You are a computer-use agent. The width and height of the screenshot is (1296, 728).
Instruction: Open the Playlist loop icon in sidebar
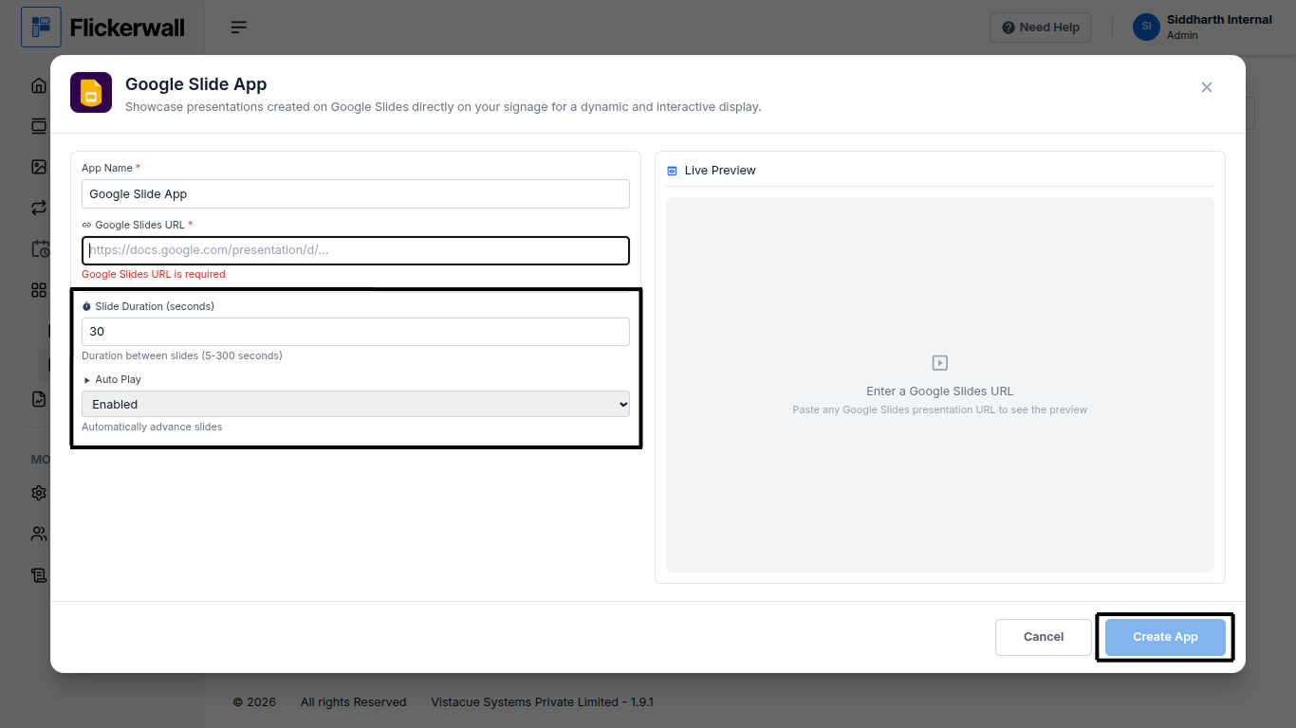tap(39, 208)
